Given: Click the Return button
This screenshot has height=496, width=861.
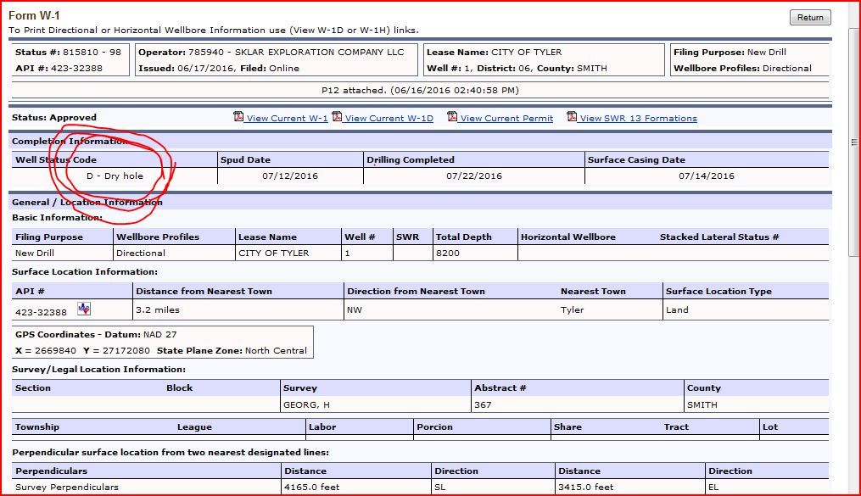Looking at the screenshot, I should click(810, 18).
